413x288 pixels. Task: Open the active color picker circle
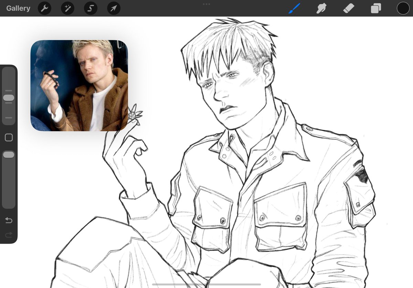[x=403, y=8]
